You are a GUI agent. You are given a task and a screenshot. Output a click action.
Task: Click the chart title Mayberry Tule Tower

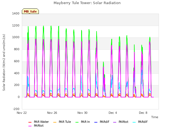(x=87, y=3)
